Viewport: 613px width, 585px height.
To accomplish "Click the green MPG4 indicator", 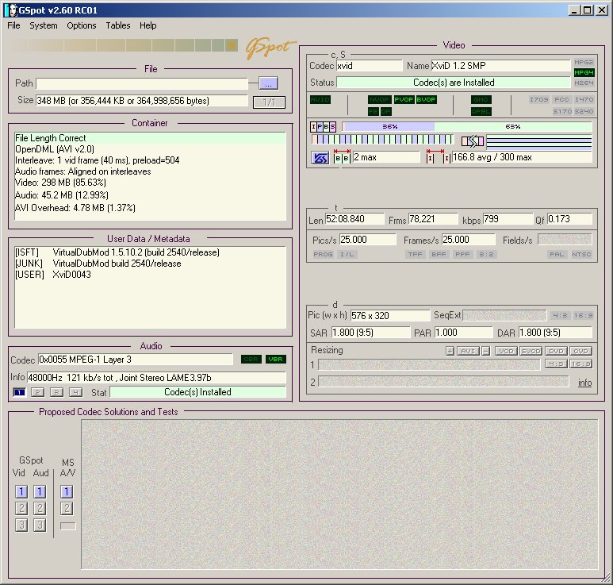I will (584, 72).
